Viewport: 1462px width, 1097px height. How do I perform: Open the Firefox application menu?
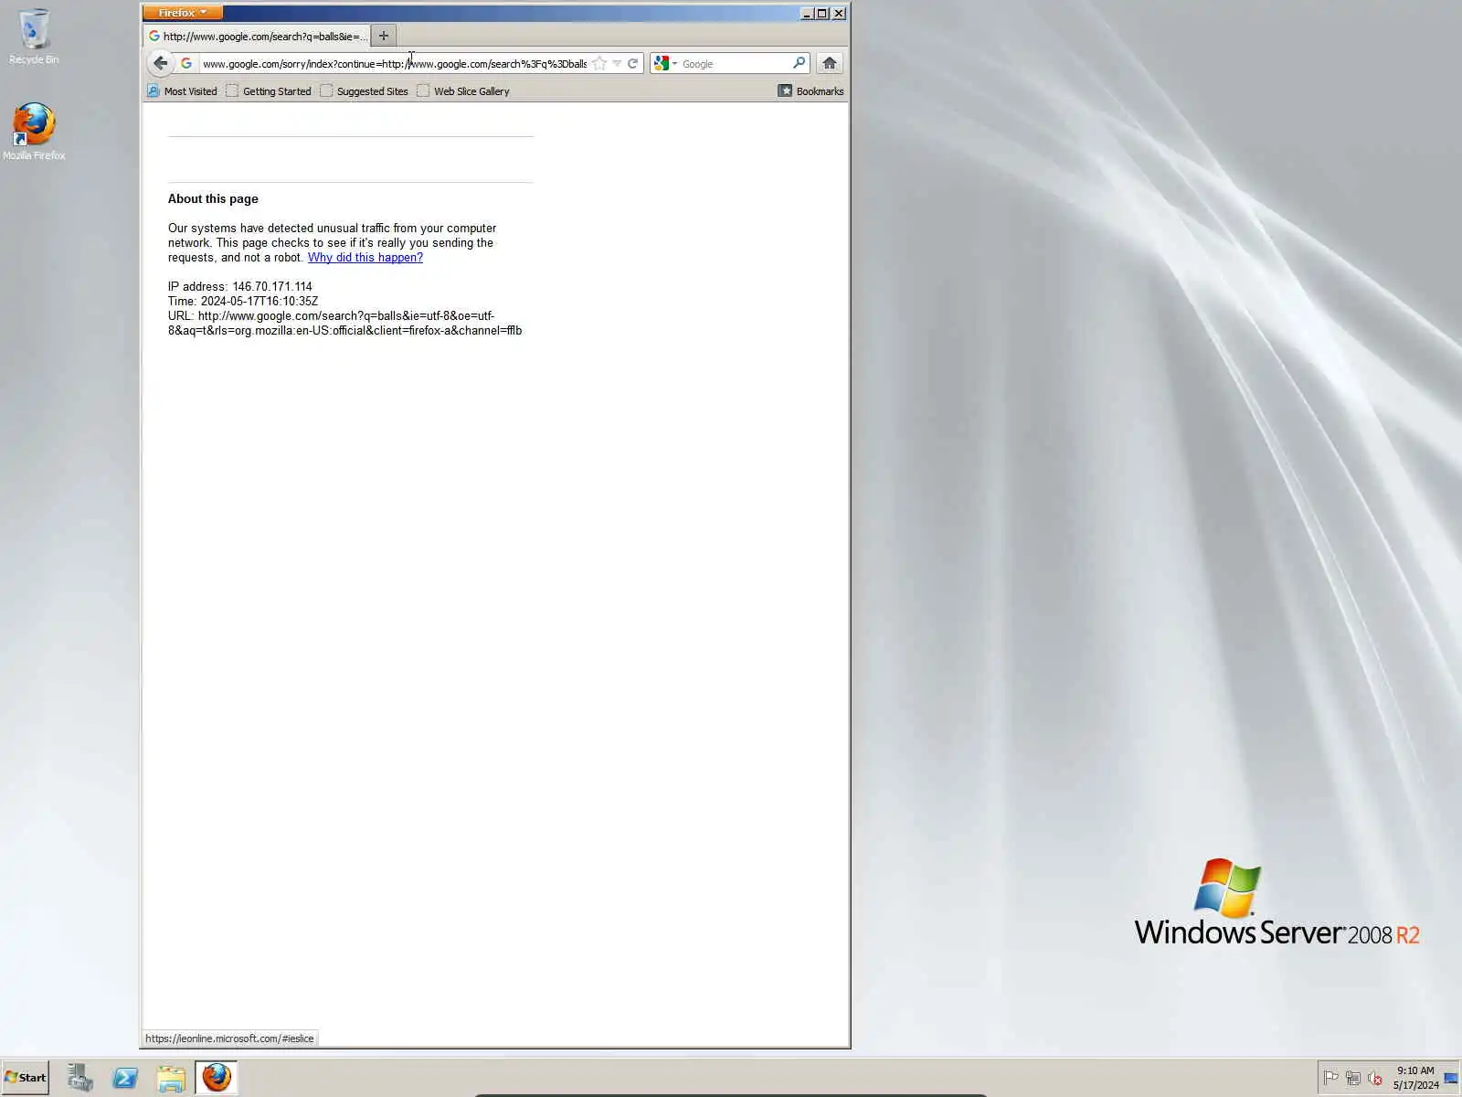tap(182, 13)
